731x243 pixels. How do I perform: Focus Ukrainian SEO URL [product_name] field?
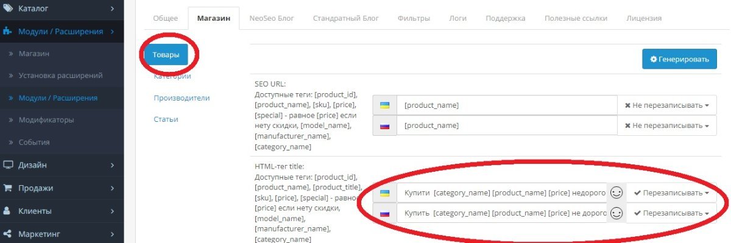(507, 105)
